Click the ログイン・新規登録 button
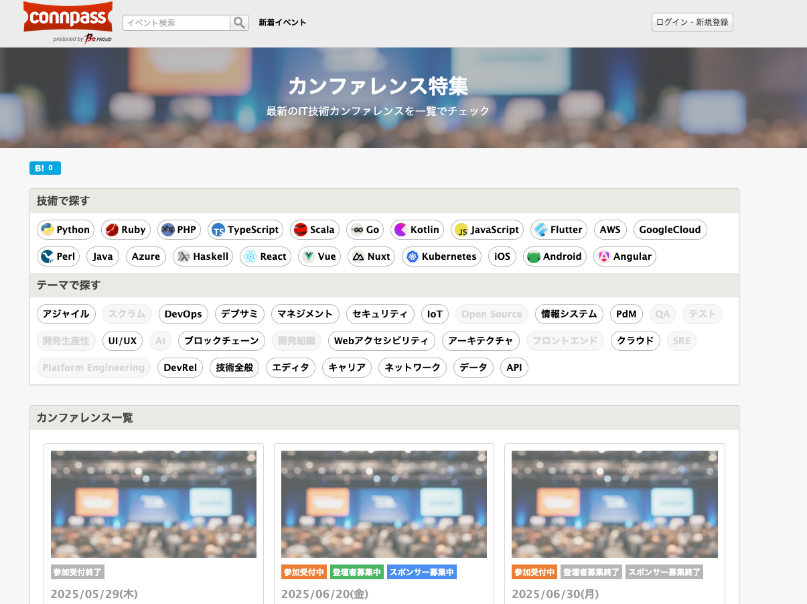The image size is (807, 604). point(692,21)
